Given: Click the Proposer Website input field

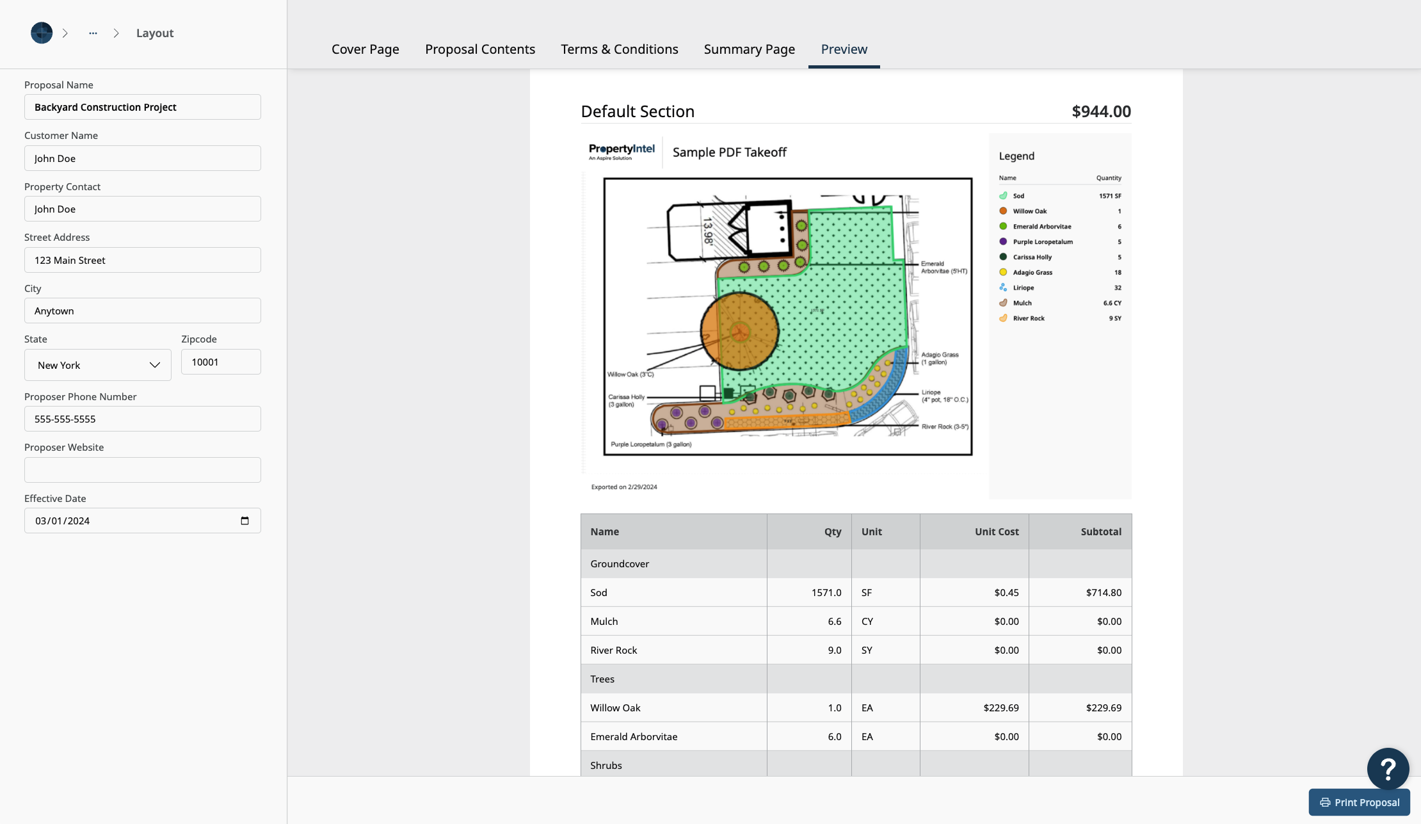Looking at the screenshot, I should 143,470.
